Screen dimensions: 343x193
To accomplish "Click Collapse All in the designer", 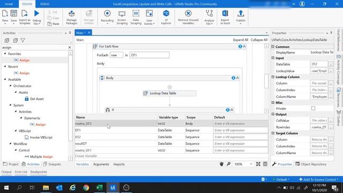I will point(259,40).
